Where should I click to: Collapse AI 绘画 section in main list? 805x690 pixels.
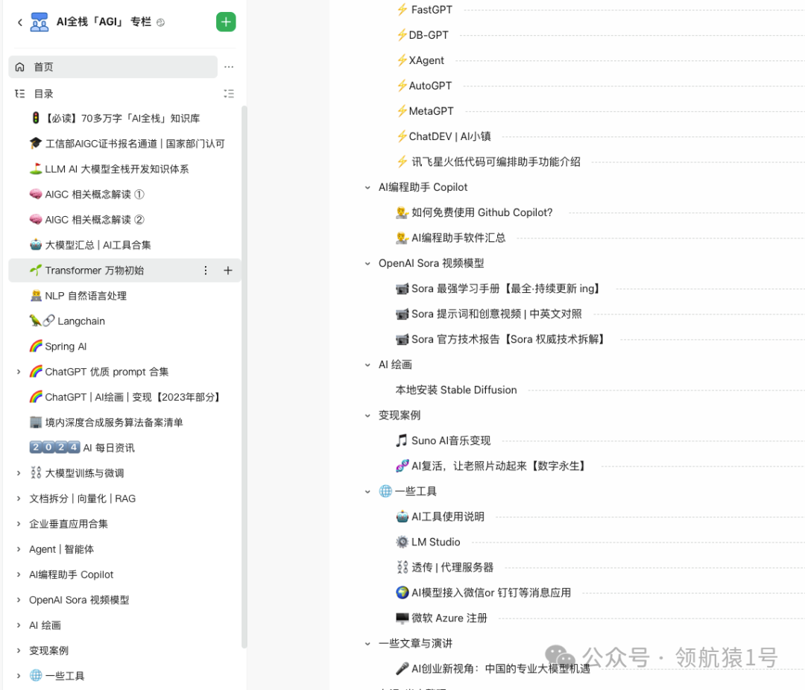pyautogui.click(x=367, y=364)
